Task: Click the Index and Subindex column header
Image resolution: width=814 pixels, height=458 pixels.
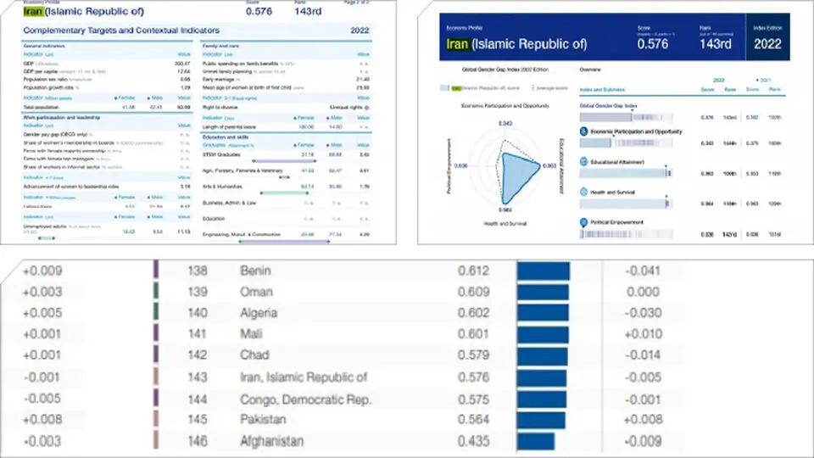Action: [x=602, y=90]
